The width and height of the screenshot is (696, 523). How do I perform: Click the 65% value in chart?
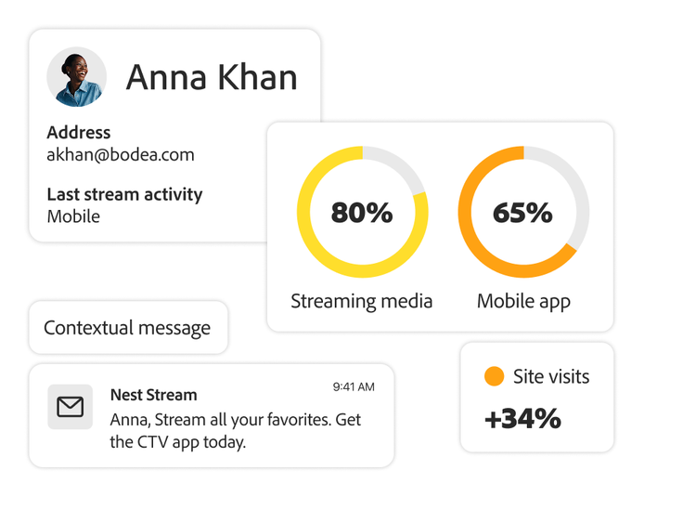point(523,213)
